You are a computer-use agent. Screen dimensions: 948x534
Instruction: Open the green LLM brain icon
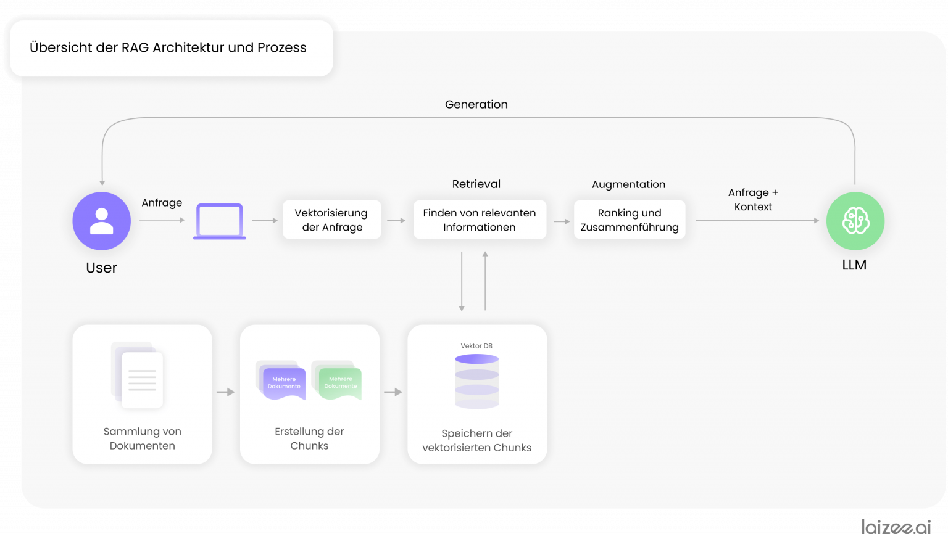[x=855, y=220]
